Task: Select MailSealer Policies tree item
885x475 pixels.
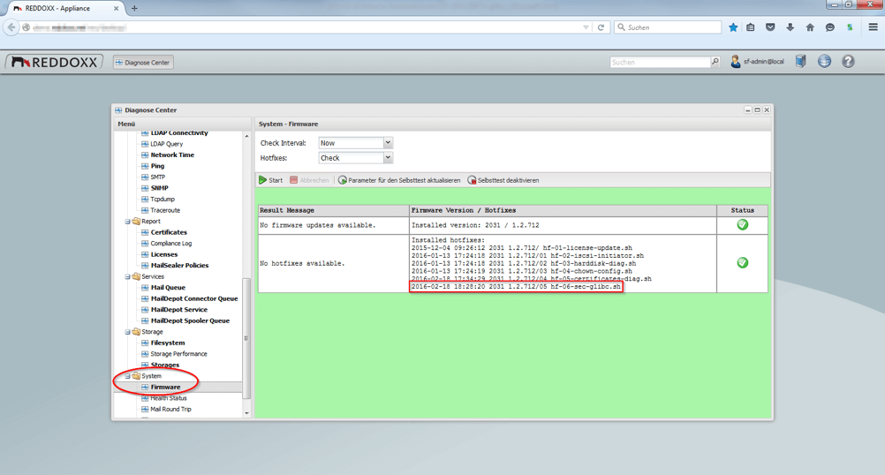Action: pos(179,265)
